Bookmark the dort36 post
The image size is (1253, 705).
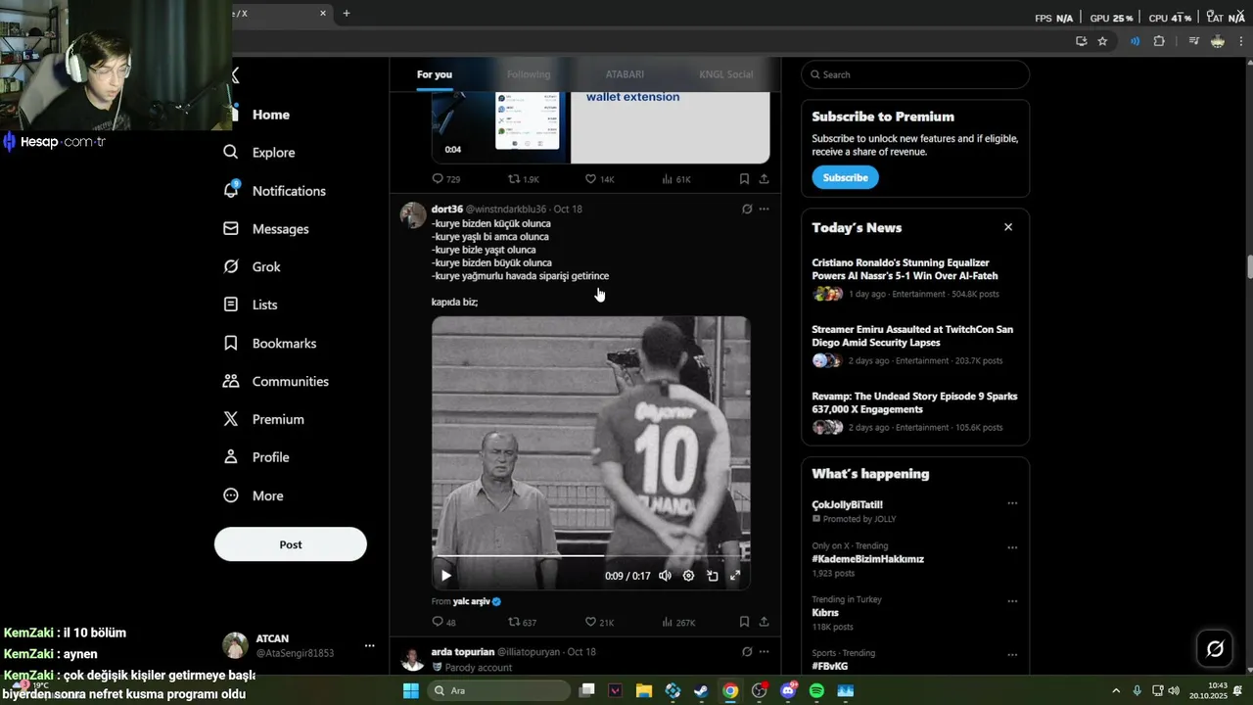(x=744, y=622)
